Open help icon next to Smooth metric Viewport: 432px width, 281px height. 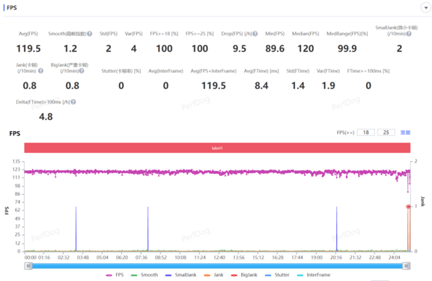pyautogui.click(x=90, y=34)
